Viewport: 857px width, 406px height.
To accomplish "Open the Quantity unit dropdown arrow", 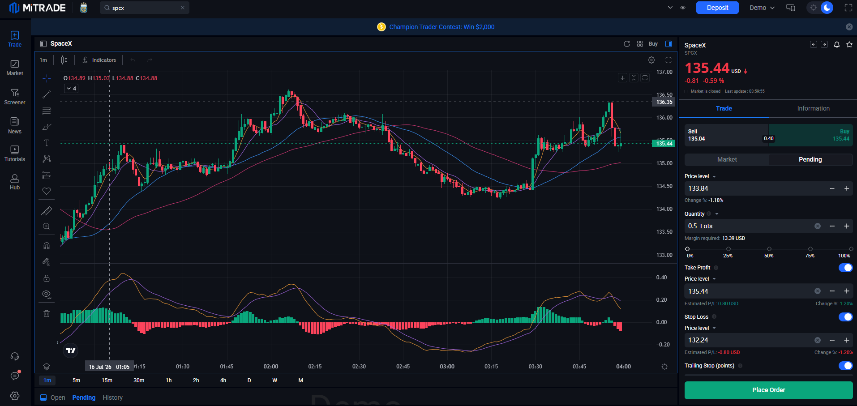I will pyautogui.click(x=717, y=214).
